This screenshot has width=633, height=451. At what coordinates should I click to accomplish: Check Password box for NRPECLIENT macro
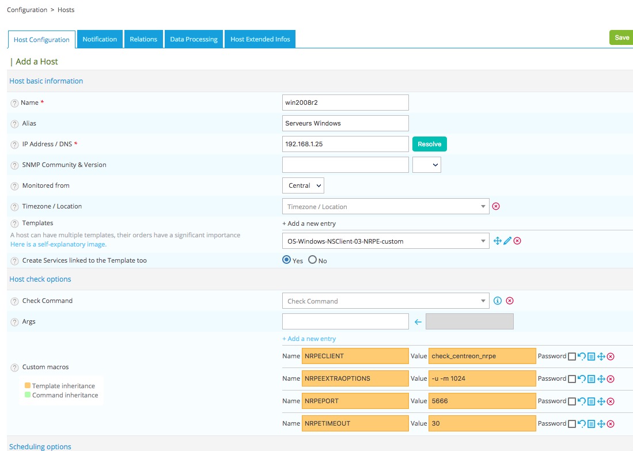pos(572,357)
